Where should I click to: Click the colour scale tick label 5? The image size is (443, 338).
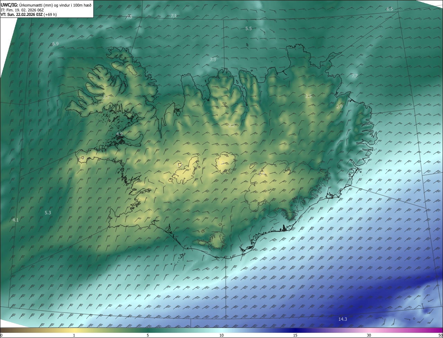(x=148, y=335)
